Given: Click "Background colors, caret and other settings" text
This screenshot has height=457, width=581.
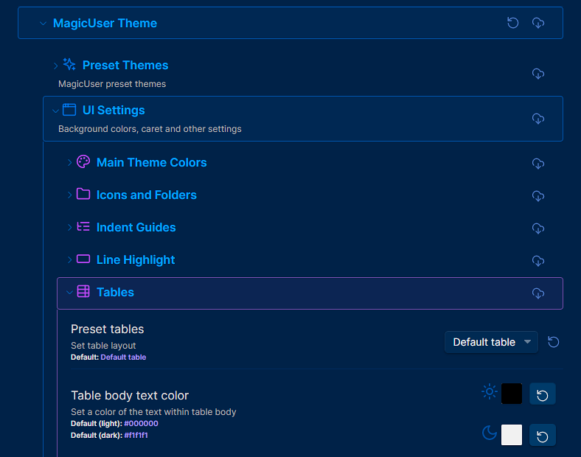Looking at the screenshot, I should pyautogui.click(x=150, y=129).
